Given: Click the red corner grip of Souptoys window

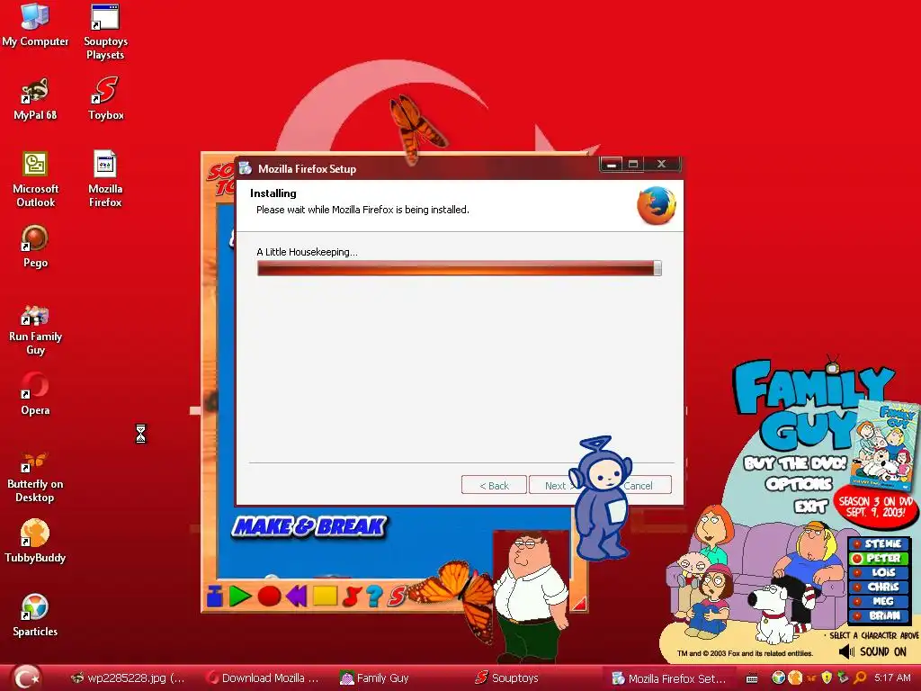Looking at the screenshot, I should pos(579,603).
